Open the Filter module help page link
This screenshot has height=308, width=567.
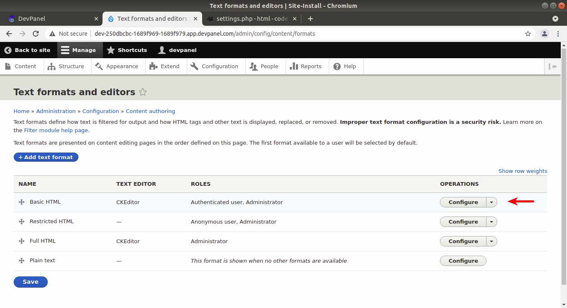point(56,130)
